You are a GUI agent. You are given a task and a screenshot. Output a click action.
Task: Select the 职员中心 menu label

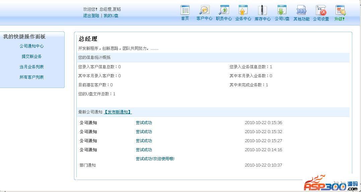click(x=224, y=19)
